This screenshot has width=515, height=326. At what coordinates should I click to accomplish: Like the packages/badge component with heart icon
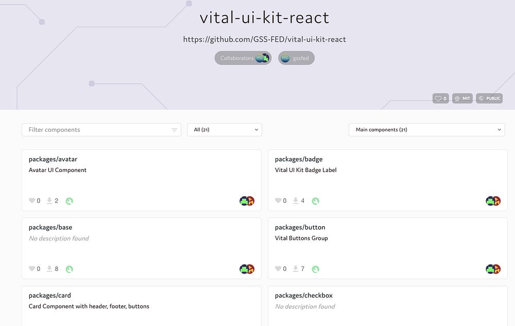coord(278,200)
